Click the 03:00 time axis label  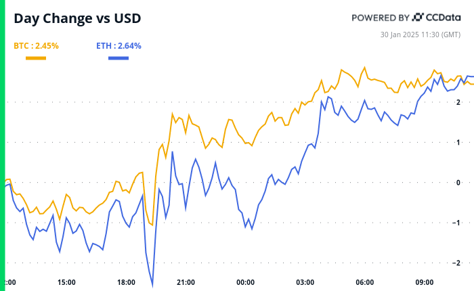click(x=305, y=282)
